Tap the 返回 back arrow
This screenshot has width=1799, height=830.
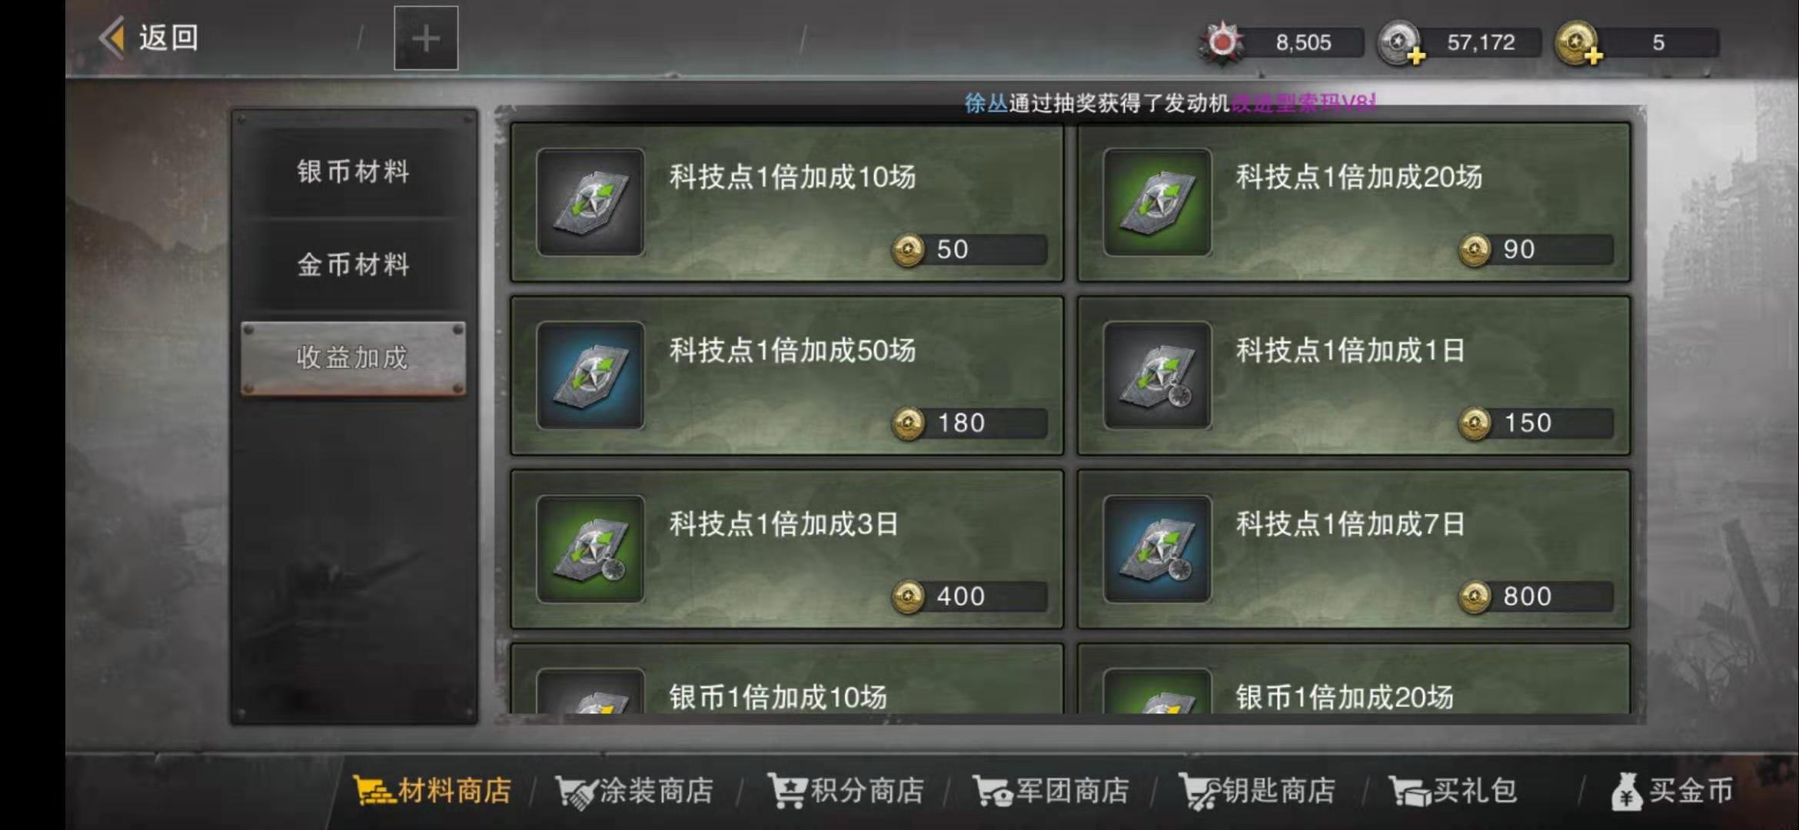(x=113, y=38)
